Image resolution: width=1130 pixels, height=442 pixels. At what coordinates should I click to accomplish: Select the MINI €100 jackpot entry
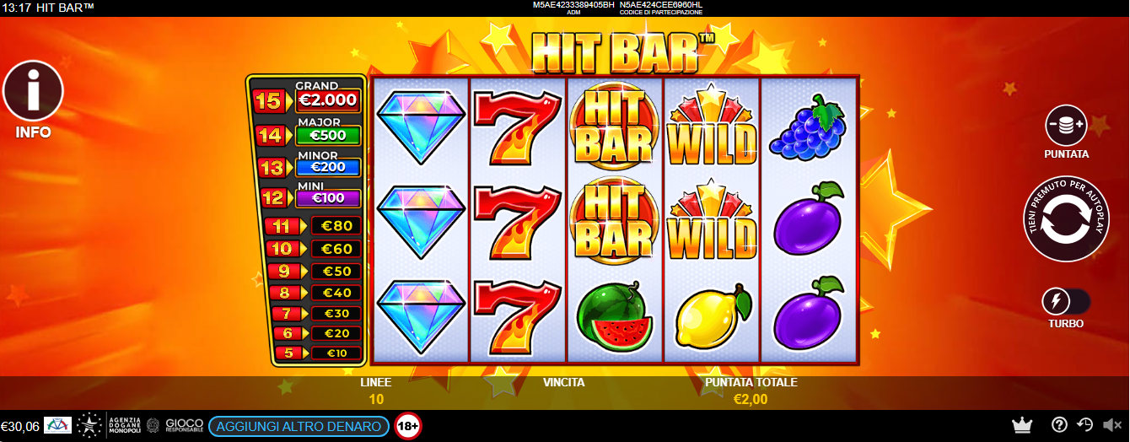[307, 196]
